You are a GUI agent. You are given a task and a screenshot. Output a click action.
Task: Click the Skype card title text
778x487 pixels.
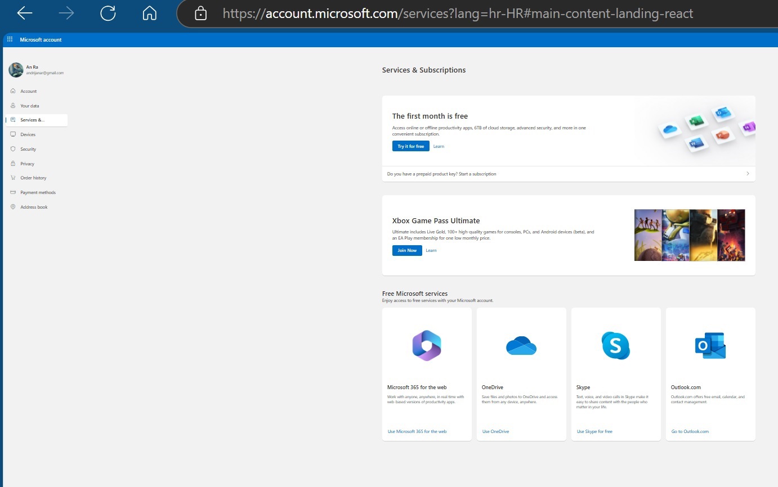tap(583, 387)
